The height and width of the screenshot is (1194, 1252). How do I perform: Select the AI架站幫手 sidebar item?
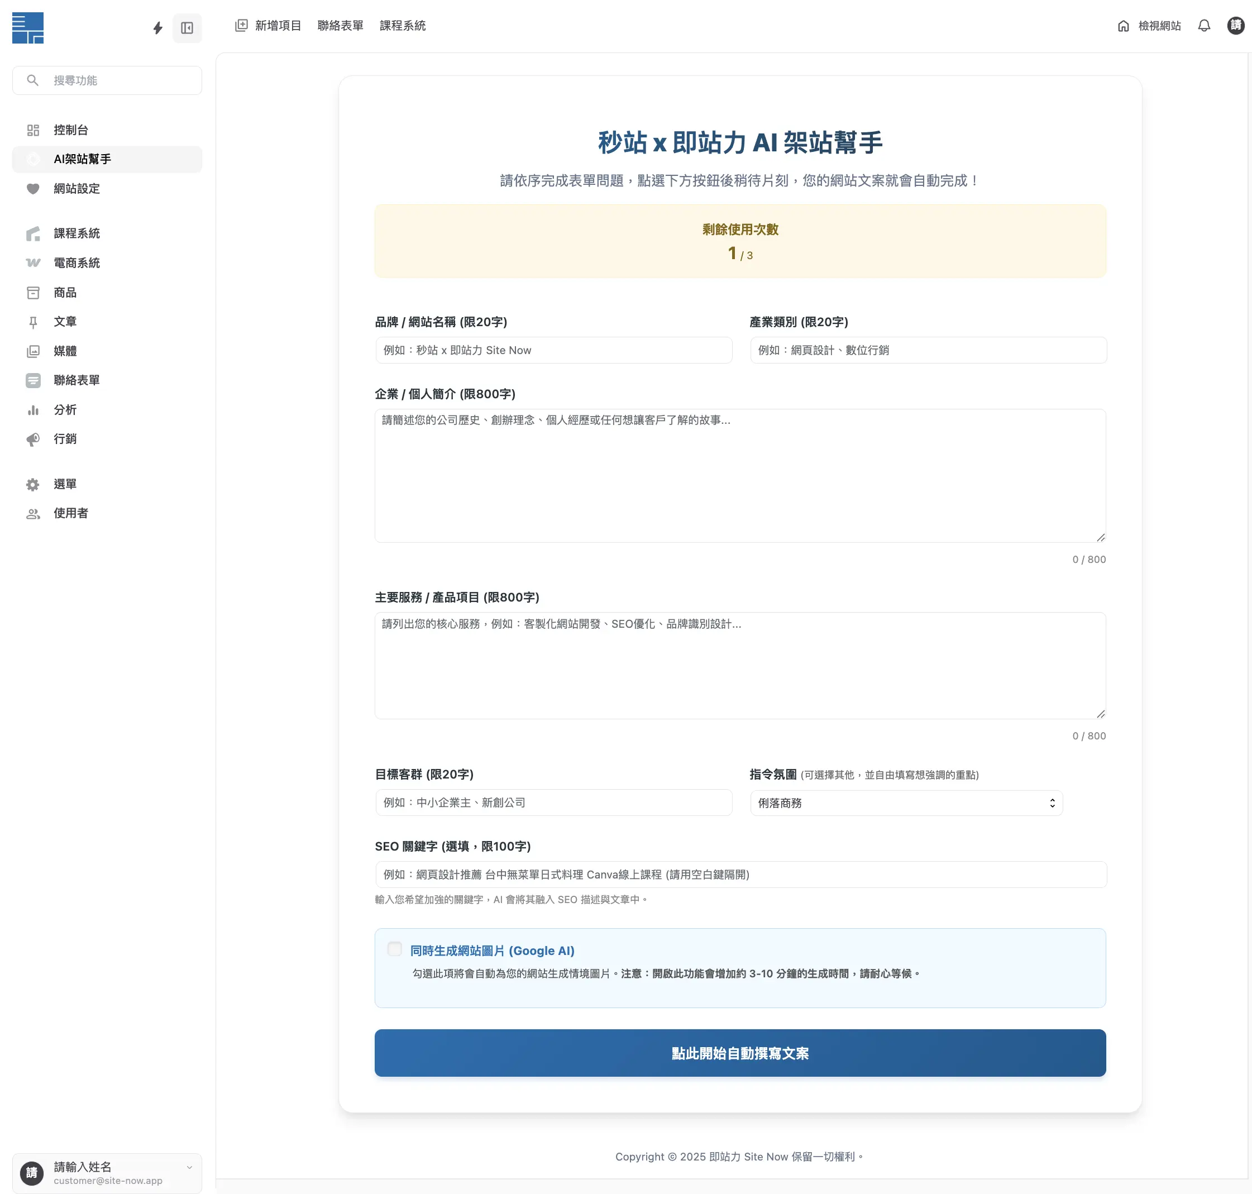click(79, 159)
